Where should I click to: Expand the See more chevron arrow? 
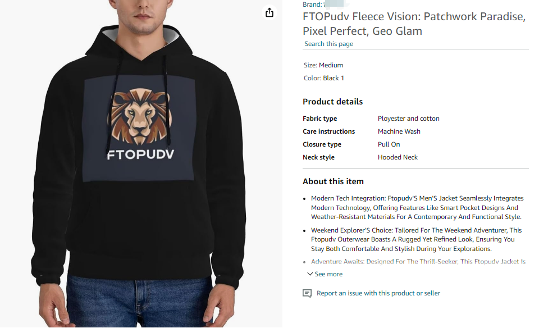point(310,274)
